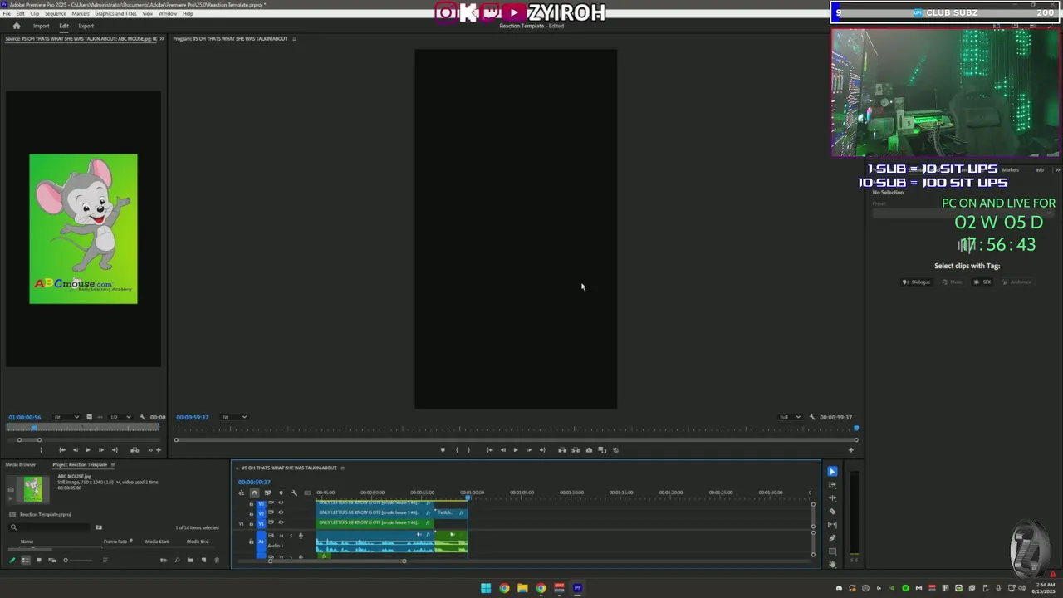Click New Bin folder icon in Project panel
The image size is (1063, 598).
[x=190, y=560]
